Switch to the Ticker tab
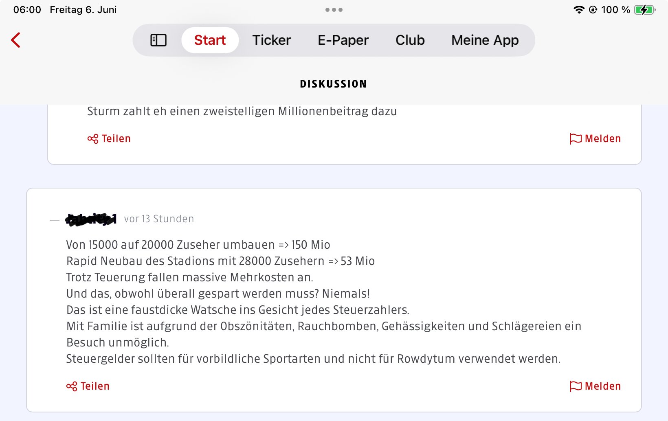Screen dimensions: 668x421 click(271, 40)
